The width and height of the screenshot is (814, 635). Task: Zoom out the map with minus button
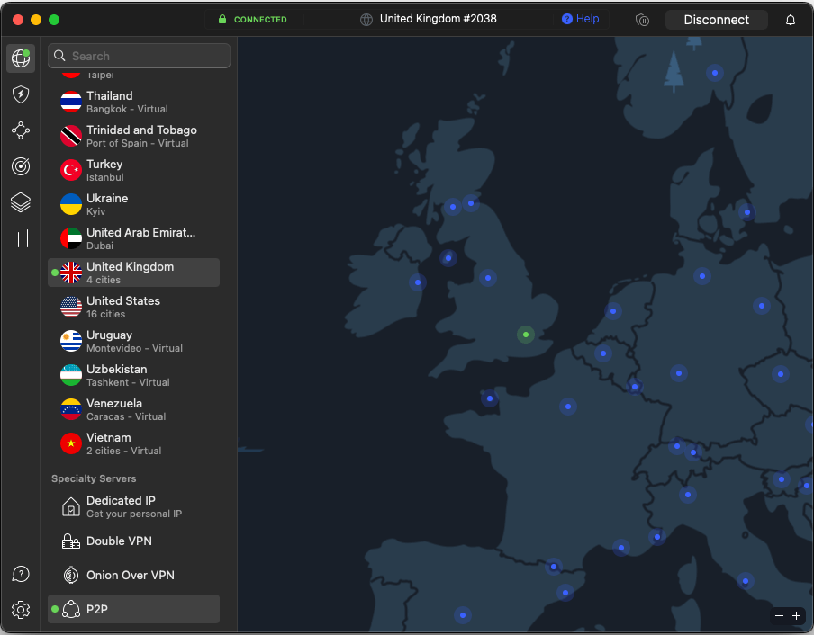[779, 616]
